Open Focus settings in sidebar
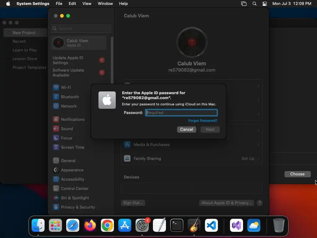The width and height of the screenshot is (317, 238). [63, 138]
